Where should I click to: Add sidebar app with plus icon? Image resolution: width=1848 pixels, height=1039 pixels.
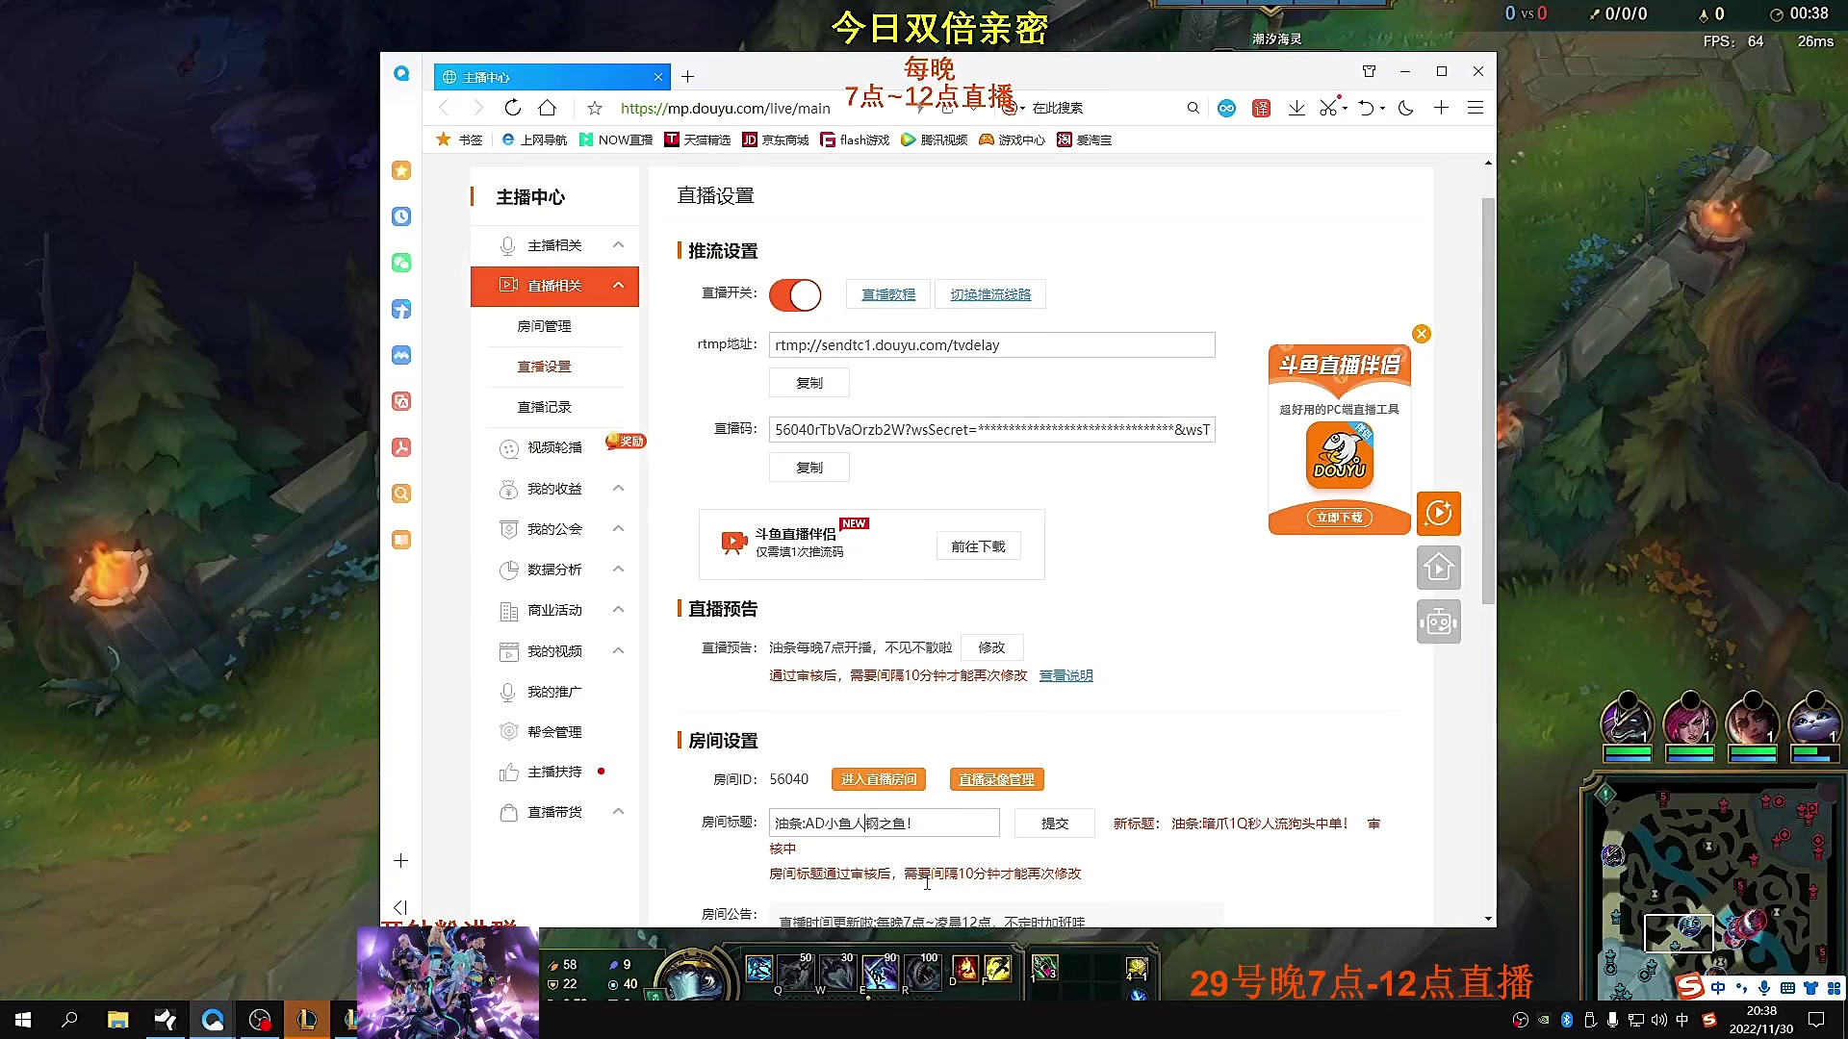pos(401,861)
